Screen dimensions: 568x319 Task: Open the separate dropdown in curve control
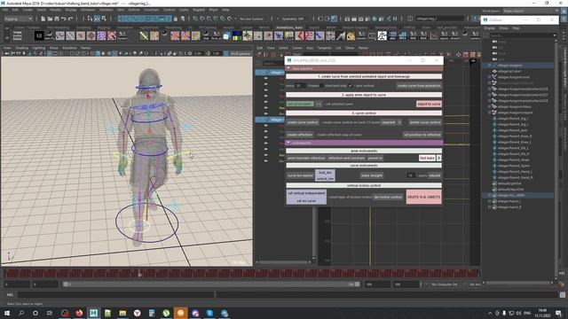click(391, 122)
